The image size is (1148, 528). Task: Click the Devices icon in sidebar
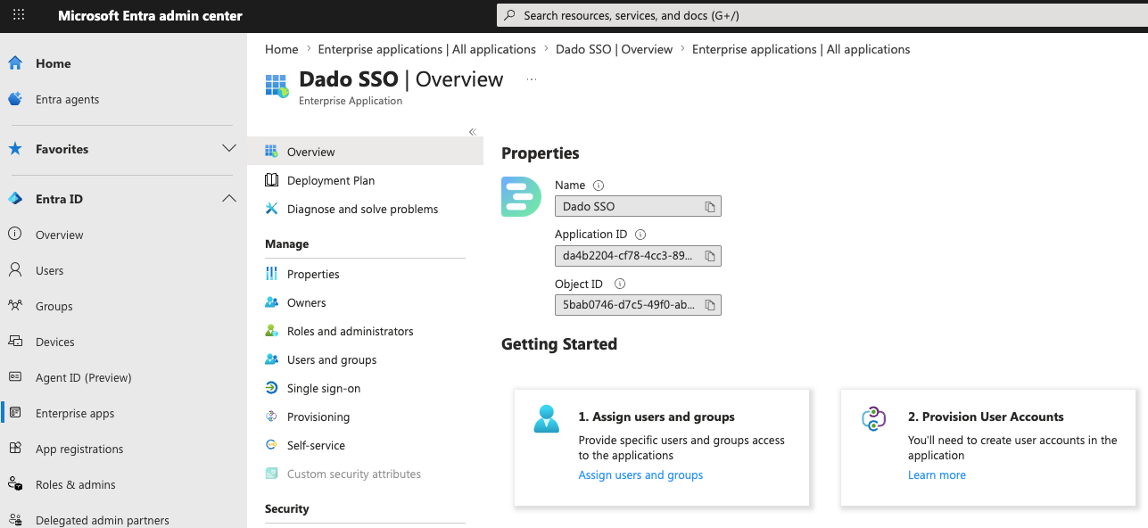tap(15, 342)
